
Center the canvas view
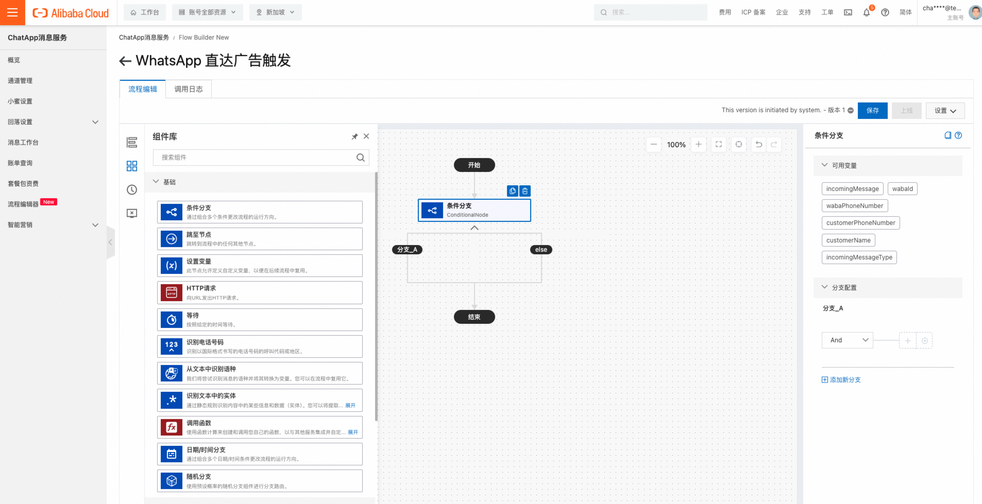pos(739,145)
